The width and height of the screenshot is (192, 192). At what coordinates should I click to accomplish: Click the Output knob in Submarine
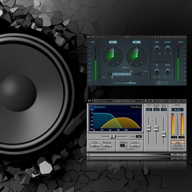tap(167, 72)
